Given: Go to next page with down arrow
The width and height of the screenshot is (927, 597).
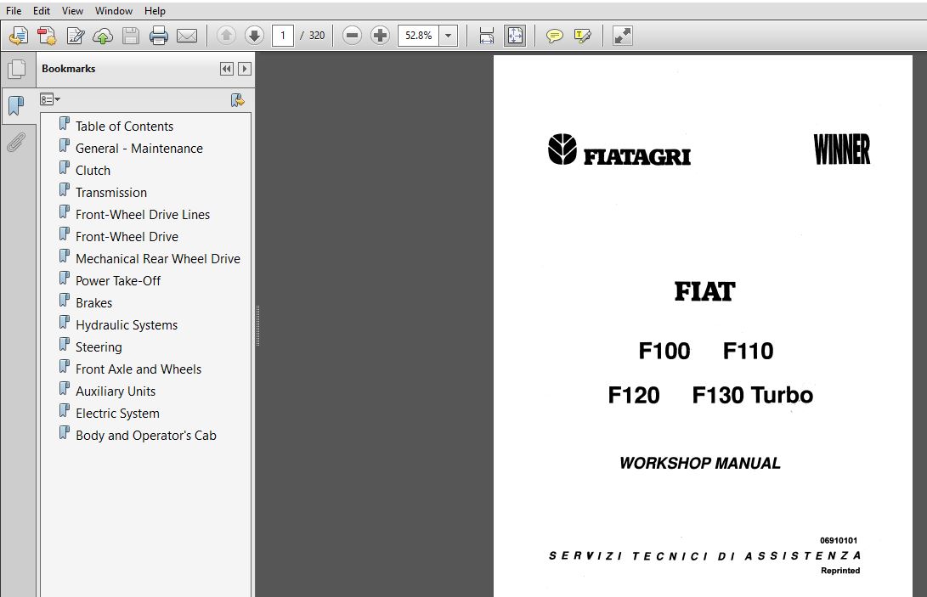Looking at the screenshot, I should coord(254,36).
